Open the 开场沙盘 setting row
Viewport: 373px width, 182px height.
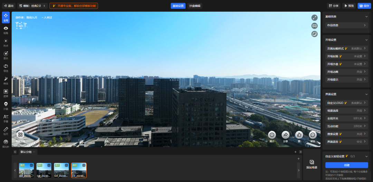[x=347, y=64]
